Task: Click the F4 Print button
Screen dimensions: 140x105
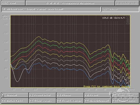Action: click(x=98, y=95)
